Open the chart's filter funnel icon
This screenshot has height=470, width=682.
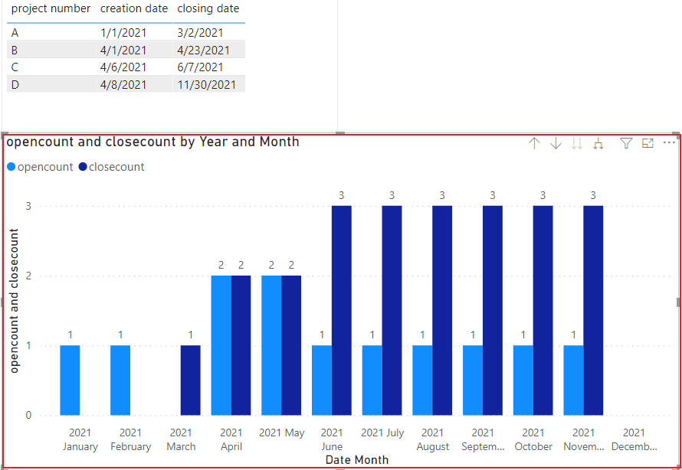[626, 143]
